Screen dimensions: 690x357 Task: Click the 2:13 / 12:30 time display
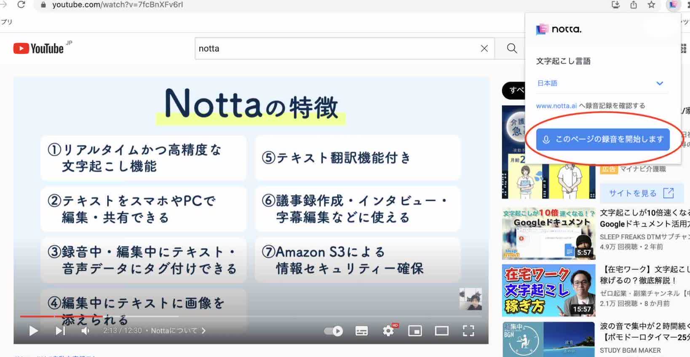[123, 331]
